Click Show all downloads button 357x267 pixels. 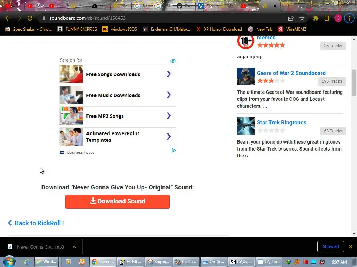(x=331, y=246)
